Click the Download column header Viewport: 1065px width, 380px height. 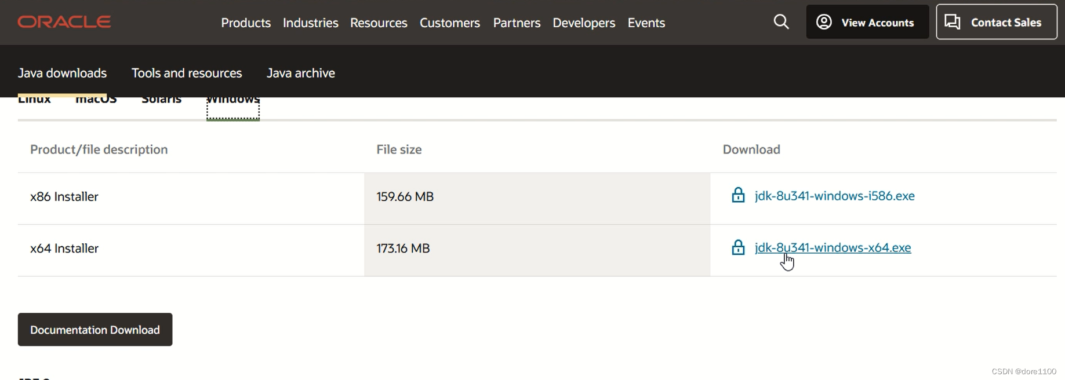751,149
